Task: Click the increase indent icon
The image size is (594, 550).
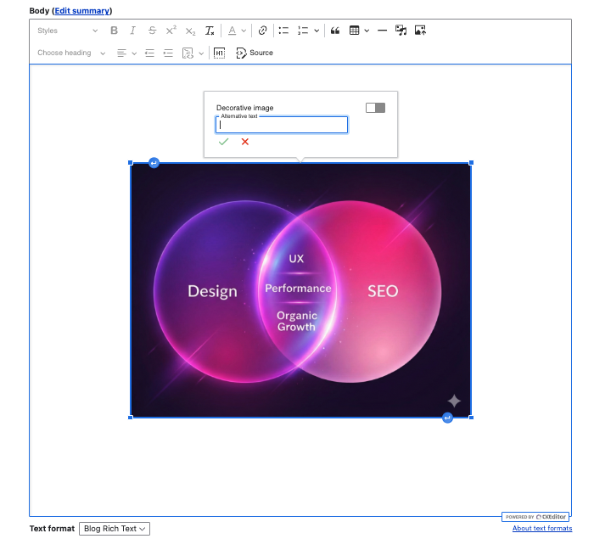Action: coord(168,53)
